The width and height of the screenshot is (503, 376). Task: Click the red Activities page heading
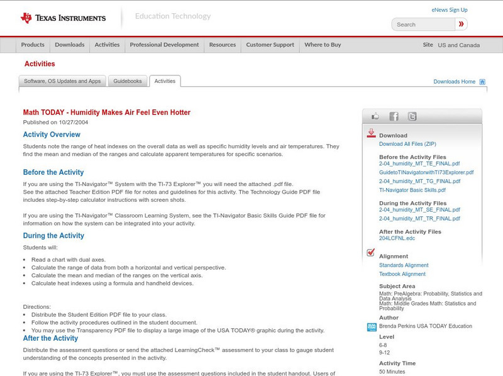(40, 64)
